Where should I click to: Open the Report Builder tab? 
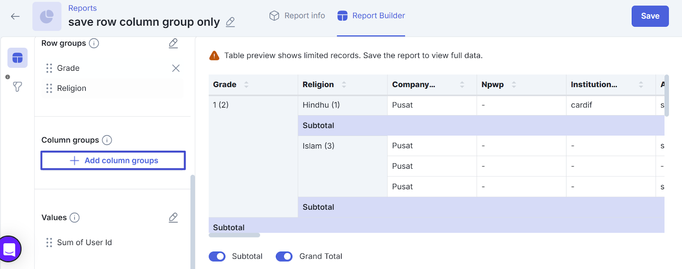pos(371,16)
